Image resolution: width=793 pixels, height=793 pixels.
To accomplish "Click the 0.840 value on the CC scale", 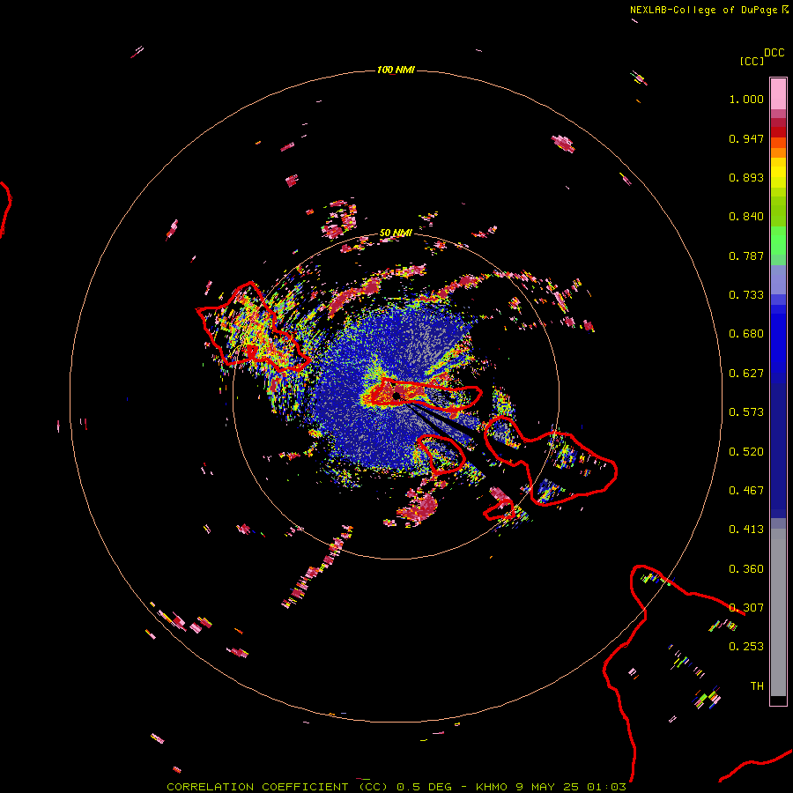I will (x=746, y=217).
